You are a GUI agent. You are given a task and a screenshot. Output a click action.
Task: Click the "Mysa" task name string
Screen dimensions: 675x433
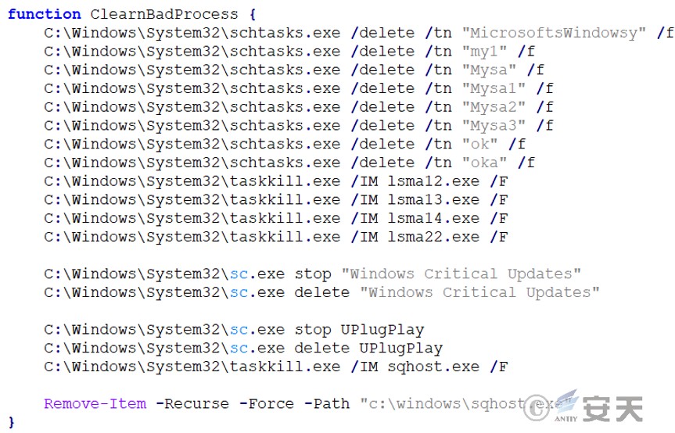pyautogui.click(x=489, y=70)
